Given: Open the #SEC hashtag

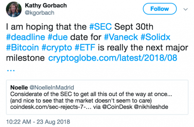Looking at the screenshot, I should [100, 27].
